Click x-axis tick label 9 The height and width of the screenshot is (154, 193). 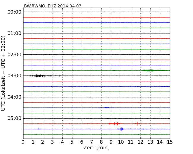tap(111, 142)
